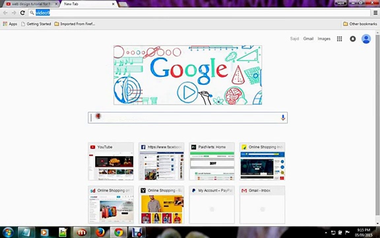Open Imported From Firefox bookmarks folder

(75, 24)
